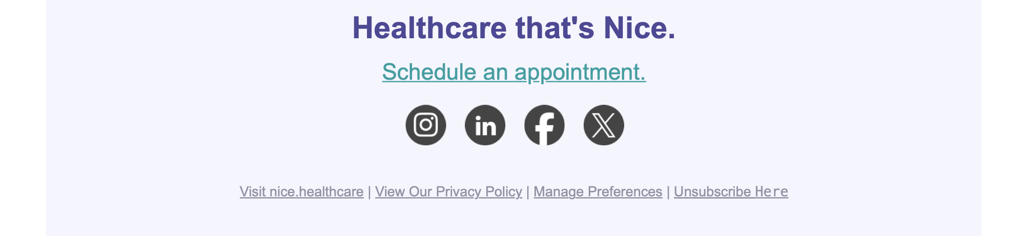Go to the nice.healthcare website from footer
The image size is (1028, 236).
(x=301, y=192)
